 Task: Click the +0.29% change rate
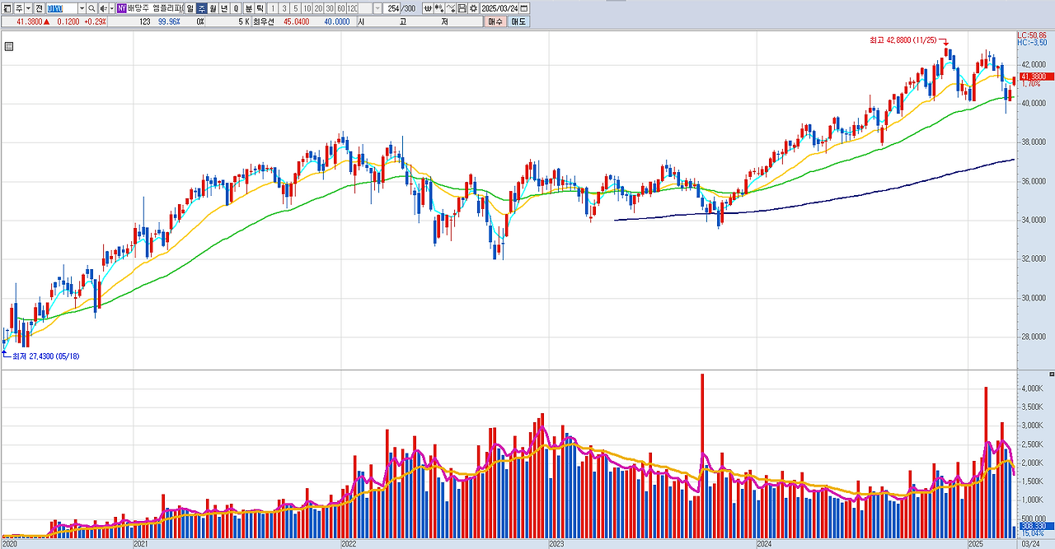(x=95, y=21)
